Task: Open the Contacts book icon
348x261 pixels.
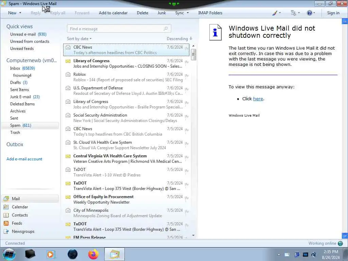Action: pos(6,215)
